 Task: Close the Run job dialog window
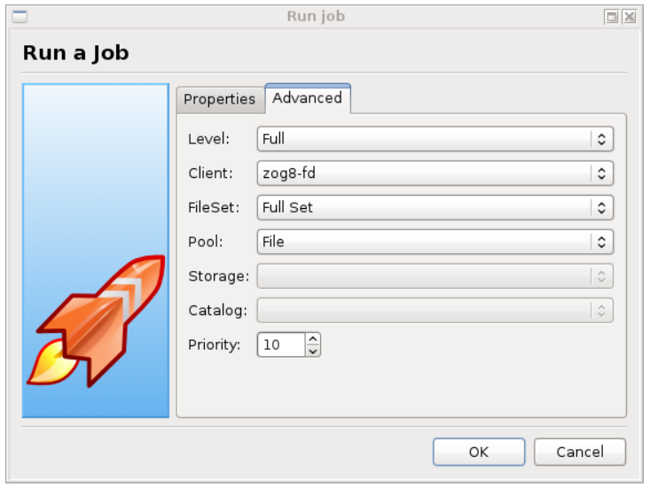[630, 17]
